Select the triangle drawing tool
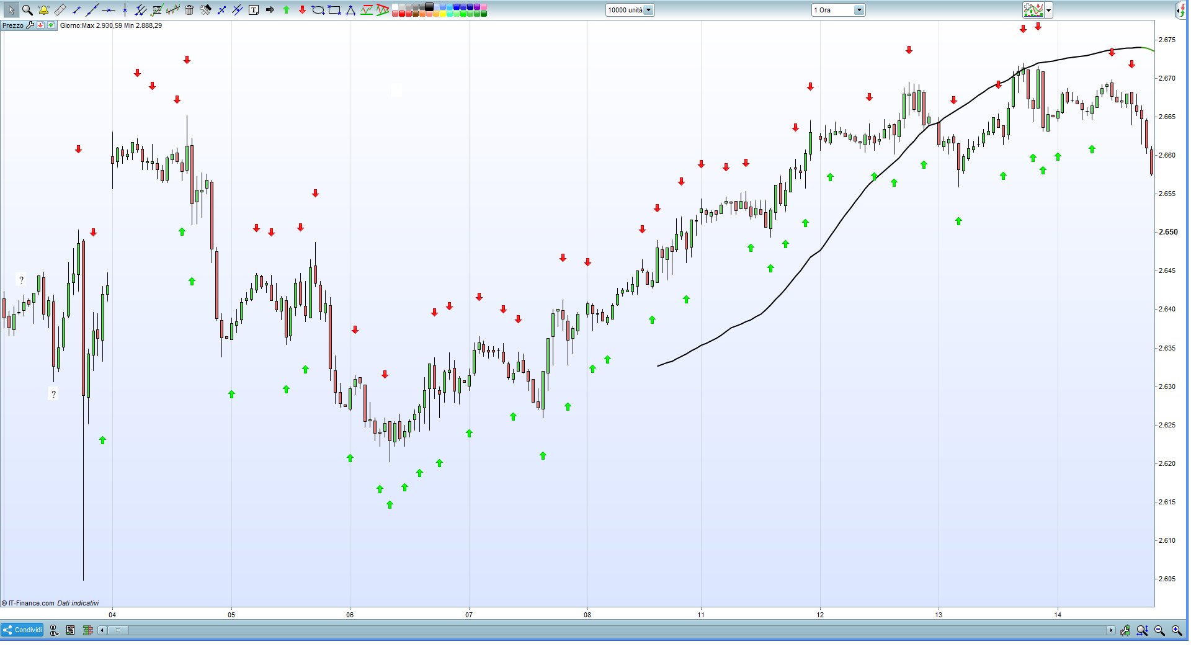 click(x=350, y=10)
